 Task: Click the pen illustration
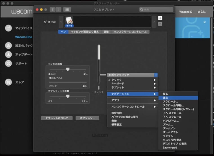coord(99,64)
